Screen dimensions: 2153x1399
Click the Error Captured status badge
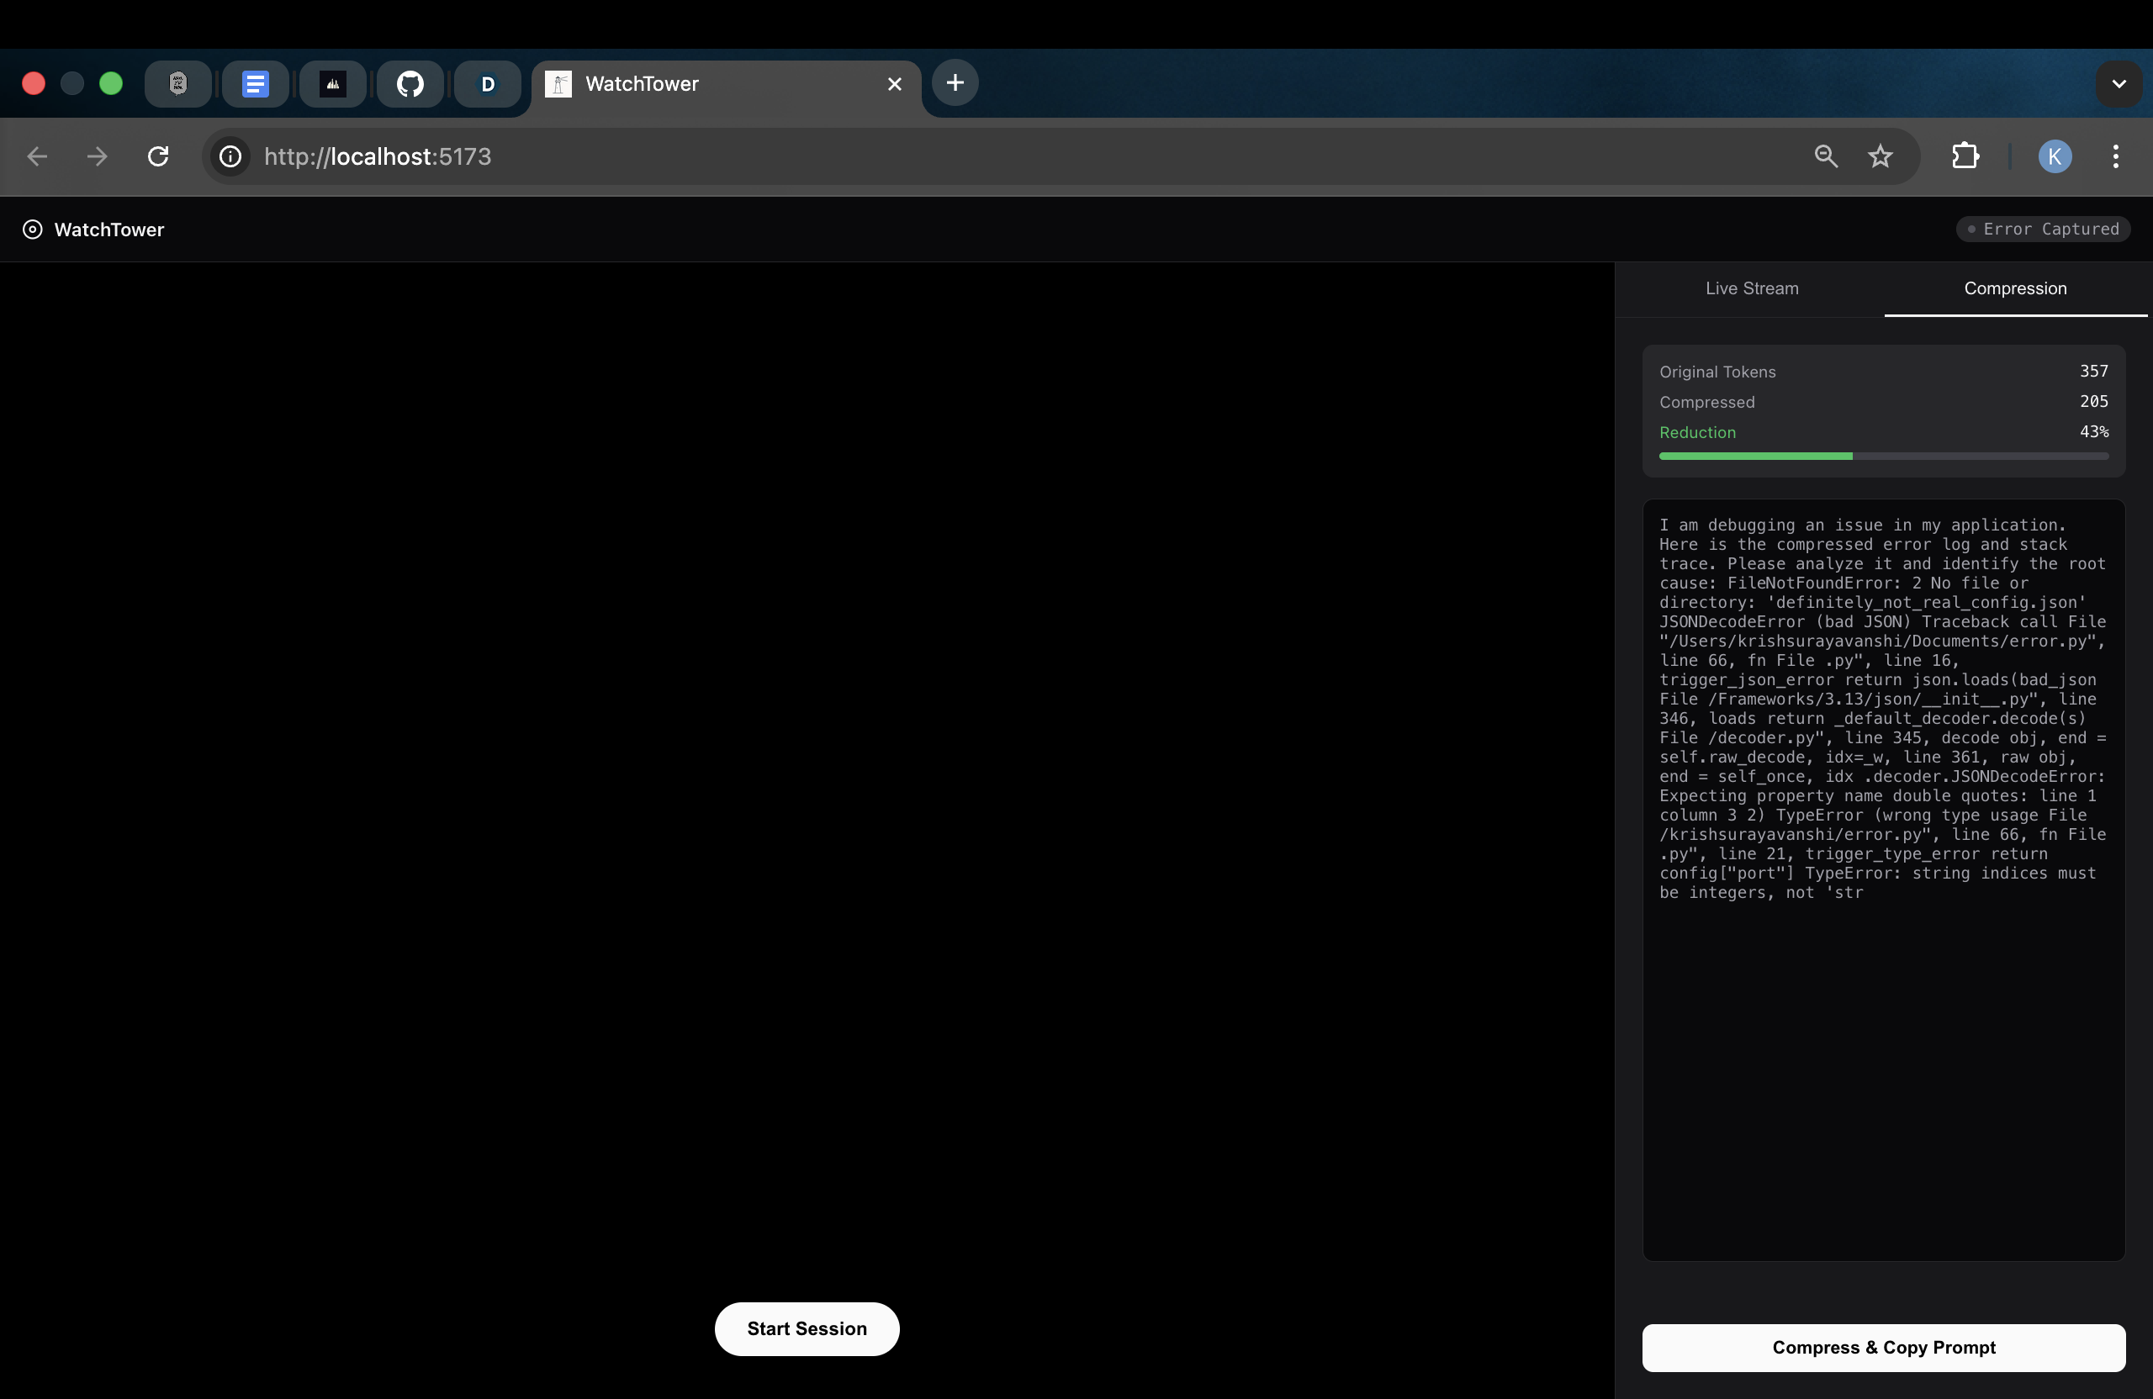coord(2043,230)
